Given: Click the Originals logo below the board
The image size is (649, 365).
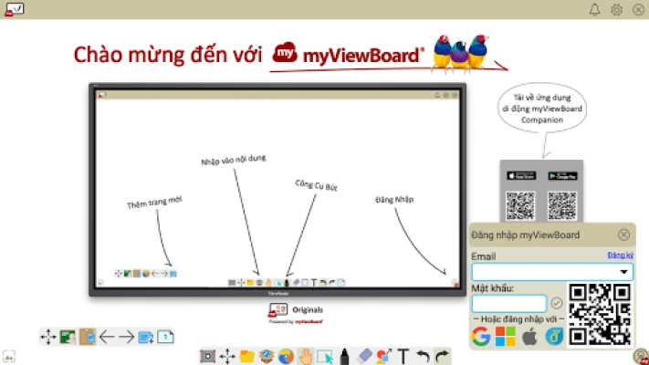Looking at the screenshot, I should point(296,313).
